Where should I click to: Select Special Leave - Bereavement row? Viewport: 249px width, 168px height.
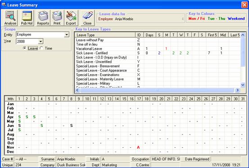tap(158, 66)
